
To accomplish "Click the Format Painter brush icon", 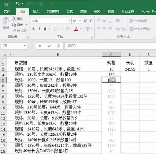I will tap(14, 30).
